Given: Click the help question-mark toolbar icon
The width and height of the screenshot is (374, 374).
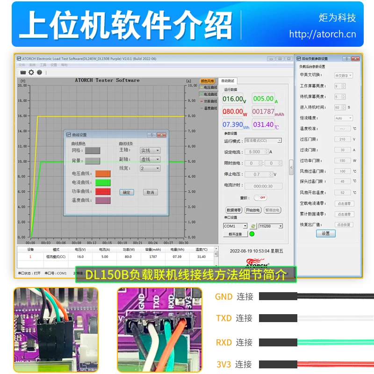Looking at the screenshot, I should tap(39, 72).
